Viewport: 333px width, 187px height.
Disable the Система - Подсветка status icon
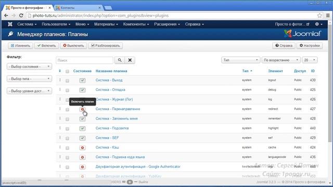tap(82, 128)
